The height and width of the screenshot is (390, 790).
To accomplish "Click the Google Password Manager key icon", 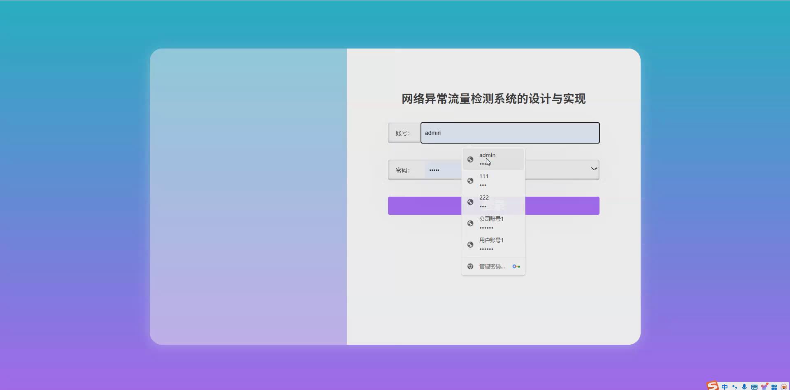I will (516, 266).
